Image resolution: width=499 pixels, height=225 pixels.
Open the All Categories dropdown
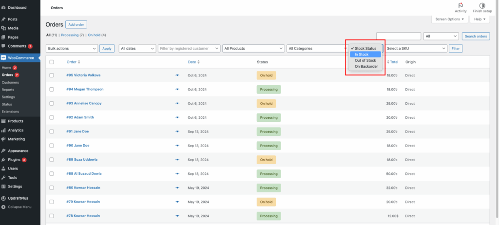click(x=317, y=48)
